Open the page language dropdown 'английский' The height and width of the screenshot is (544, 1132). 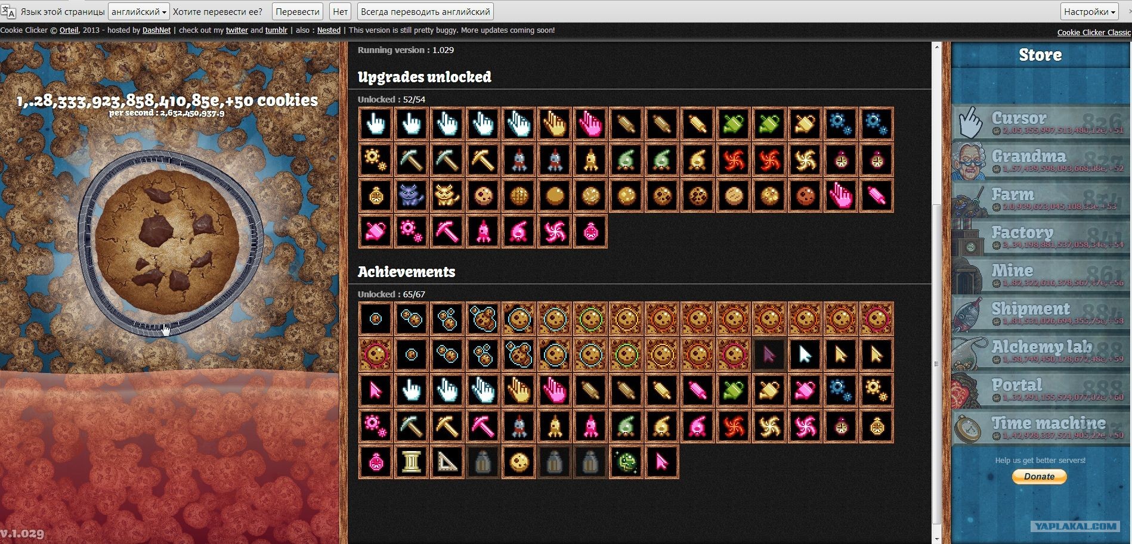139,11
